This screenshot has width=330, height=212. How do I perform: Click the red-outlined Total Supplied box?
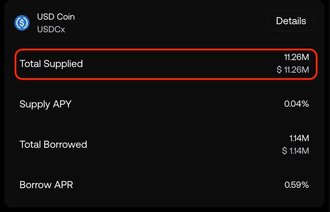165,64
